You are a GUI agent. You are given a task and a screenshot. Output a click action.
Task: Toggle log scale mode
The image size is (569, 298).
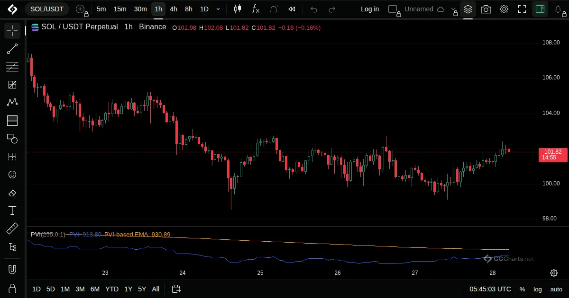pyautogui.click(x=538, y=289)
